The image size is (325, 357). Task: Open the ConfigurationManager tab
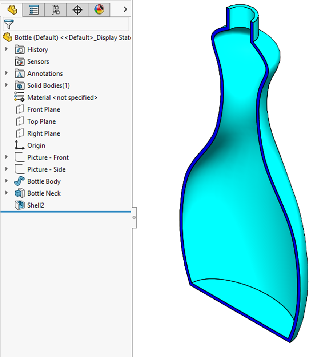pyautogui.click(x=55, y=9)
